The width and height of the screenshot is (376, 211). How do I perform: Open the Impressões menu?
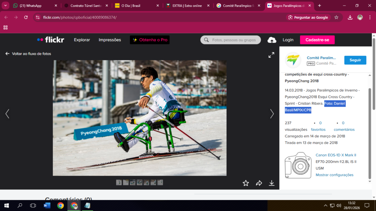pos(110,40)
